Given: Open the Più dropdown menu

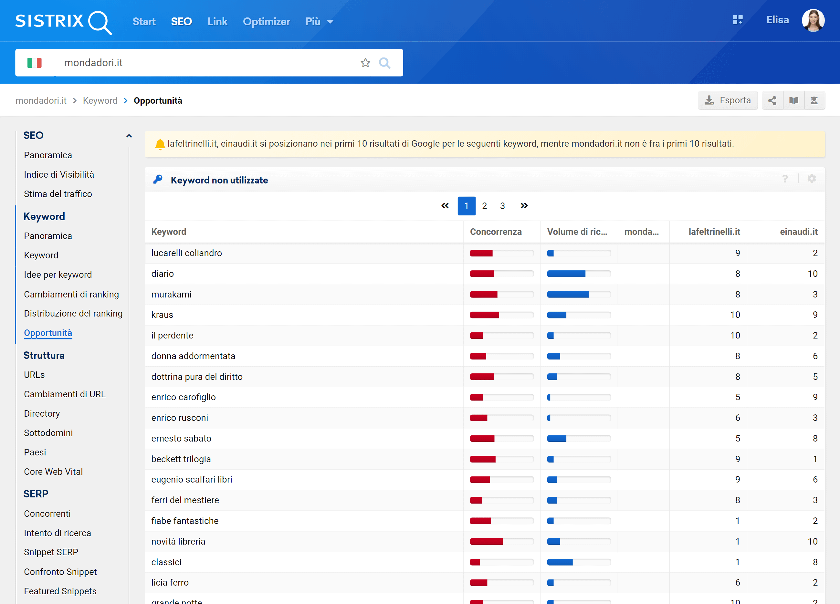Looking at the screenshot, I should 319,22.
